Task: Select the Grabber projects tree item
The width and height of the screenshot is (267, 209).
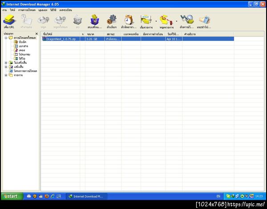Action: (x=23, y=71)
